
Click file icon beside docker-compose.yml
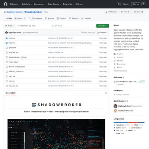tap(7, 67)
